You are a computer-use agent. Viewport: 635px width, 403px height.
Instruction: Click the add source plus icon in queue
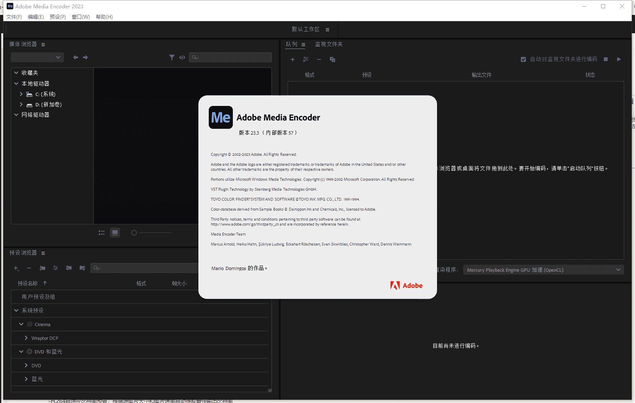pyautogui.click(x=293, y=59)
